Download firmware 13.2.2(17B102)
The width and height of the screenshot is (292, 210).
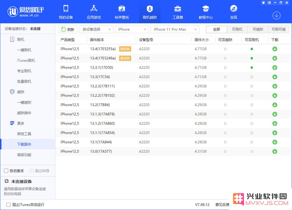click(275, 96)
